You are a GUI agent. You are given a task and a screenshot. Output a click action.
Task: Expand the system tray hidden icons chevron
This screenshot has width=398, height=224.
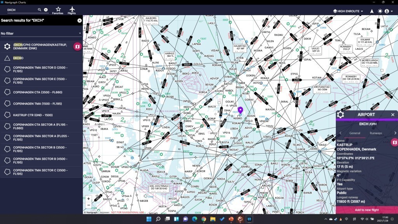[326, 219]
